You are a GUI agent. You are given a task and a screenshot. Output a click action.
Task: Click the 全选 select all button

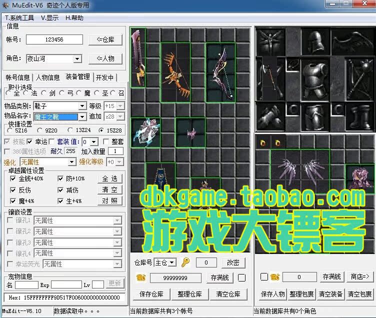110,178
